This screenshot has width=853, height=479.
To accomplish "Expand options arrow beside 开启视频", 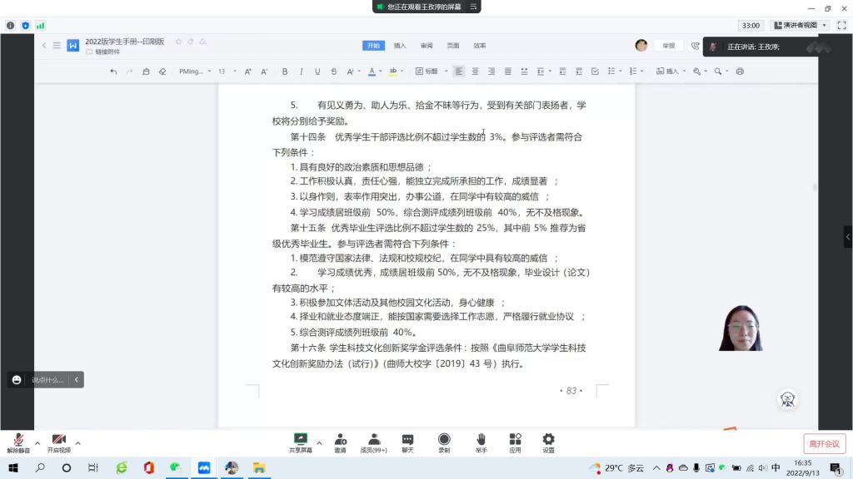I will pyautogui.click(x=77, y=442).
